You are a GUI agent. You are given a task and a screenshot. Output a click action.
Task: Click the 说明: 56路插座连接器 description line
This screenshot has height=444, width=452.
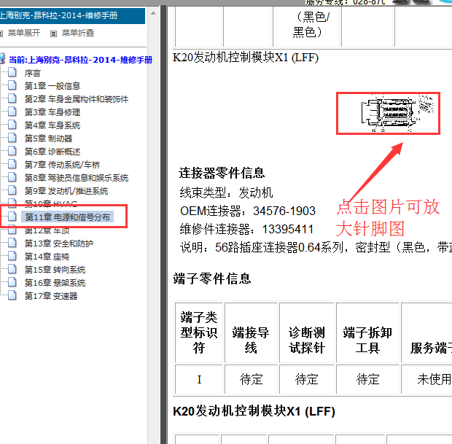pos(316,247)
